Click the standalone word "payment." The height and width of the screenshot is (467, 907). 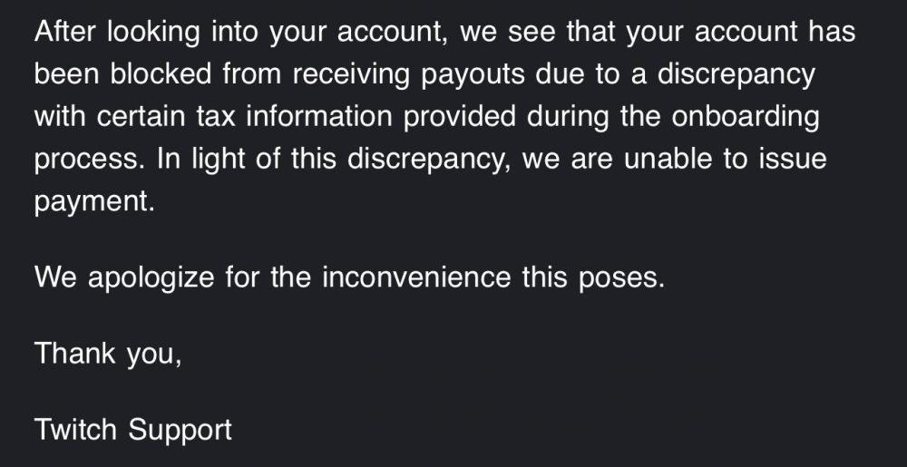[95, 201]
